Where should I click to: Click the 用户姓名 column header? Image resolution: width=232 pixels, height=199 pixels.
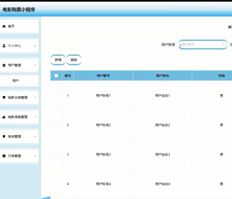point(162,76)
